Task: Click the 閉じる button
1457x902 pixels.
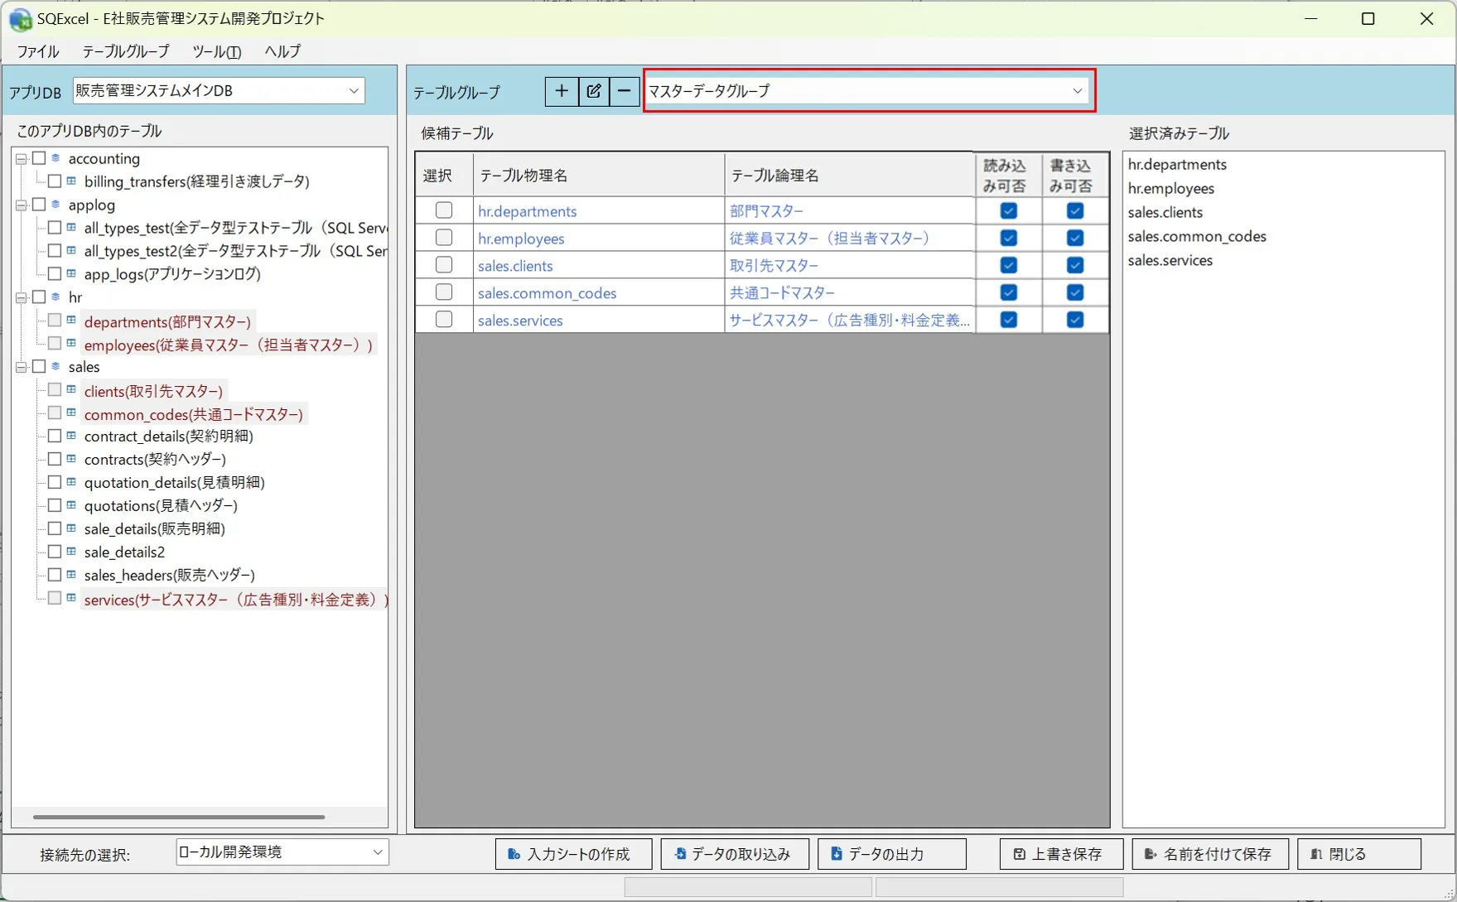Action: click(1359, 854)
